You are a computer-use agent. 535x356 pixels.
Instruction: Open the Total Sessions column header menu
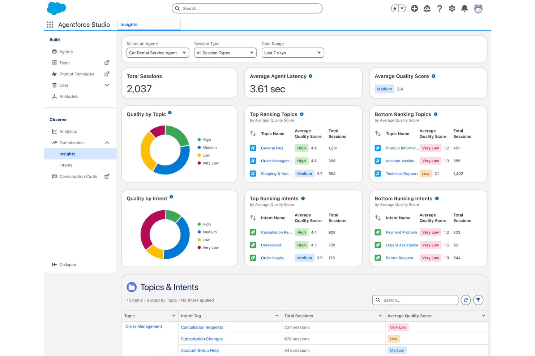[380, 316]
